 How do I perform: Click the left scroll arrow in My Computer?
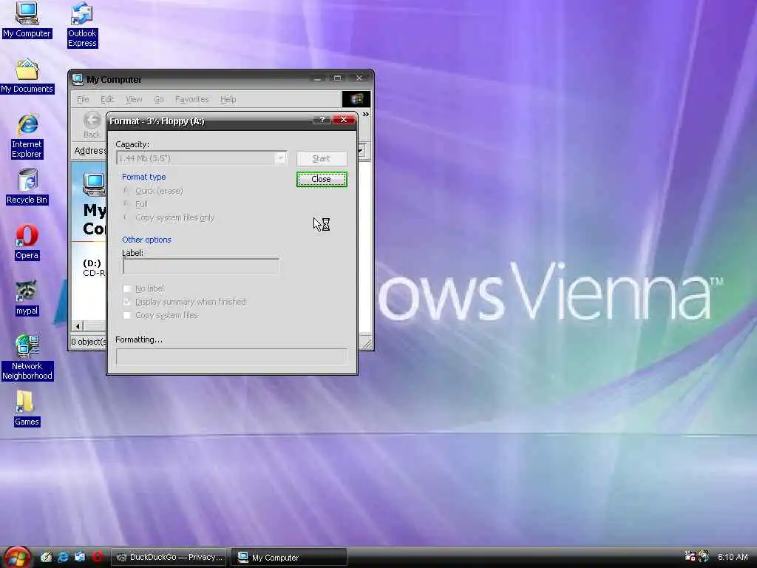pyautogui.click(x=78, y=326)
